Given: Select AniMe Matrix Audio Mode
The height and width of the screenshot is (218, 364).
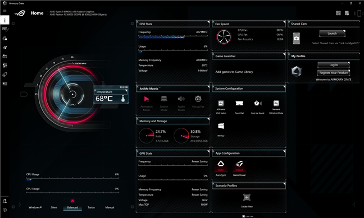Looking at the screenshot, I should (181, 103).
